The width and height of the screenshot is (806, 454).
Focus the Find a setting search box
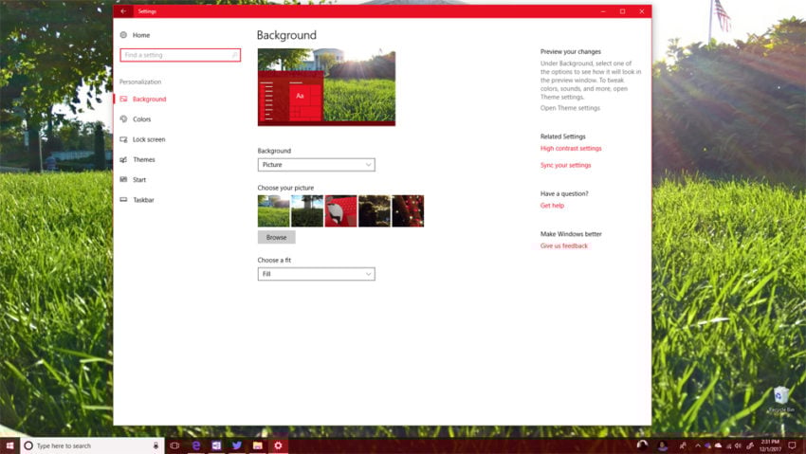pos(180,55)
